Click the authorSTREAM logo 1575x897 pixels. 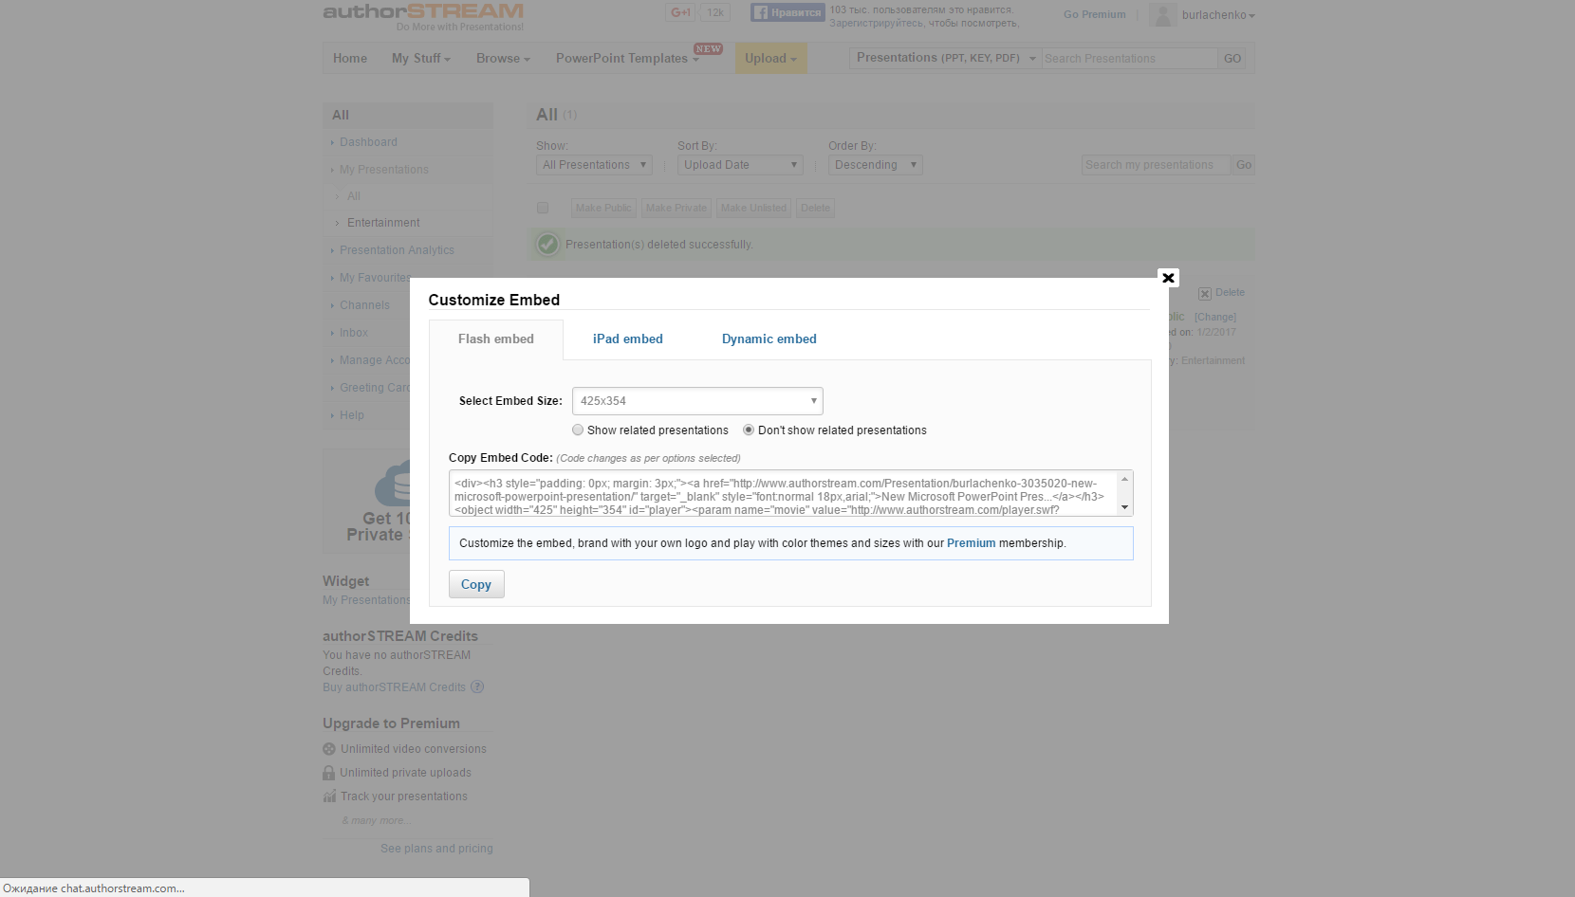point(423,12)
